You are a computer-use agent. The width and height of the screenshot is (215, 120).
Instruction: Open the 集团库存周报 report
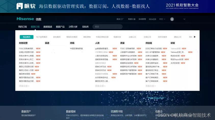24,74
